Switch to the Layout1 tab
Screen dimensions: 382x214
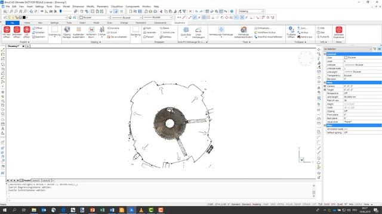click(36, 181)
